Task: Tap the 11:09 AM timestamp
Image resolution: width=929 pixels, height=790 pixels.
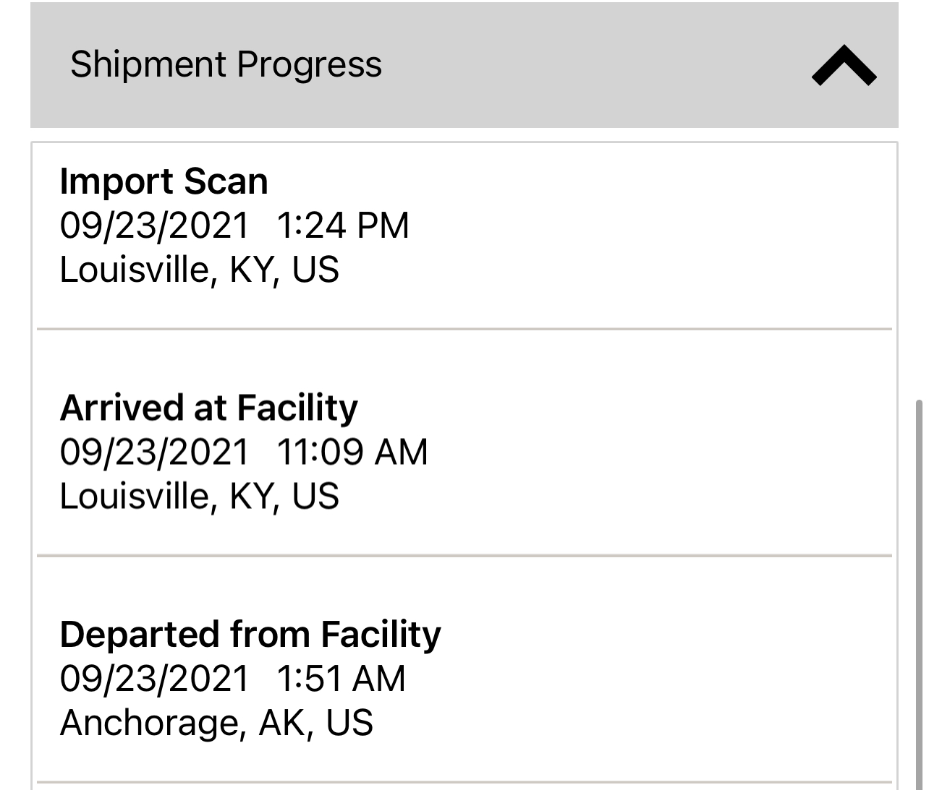Action: pos(352,452)
